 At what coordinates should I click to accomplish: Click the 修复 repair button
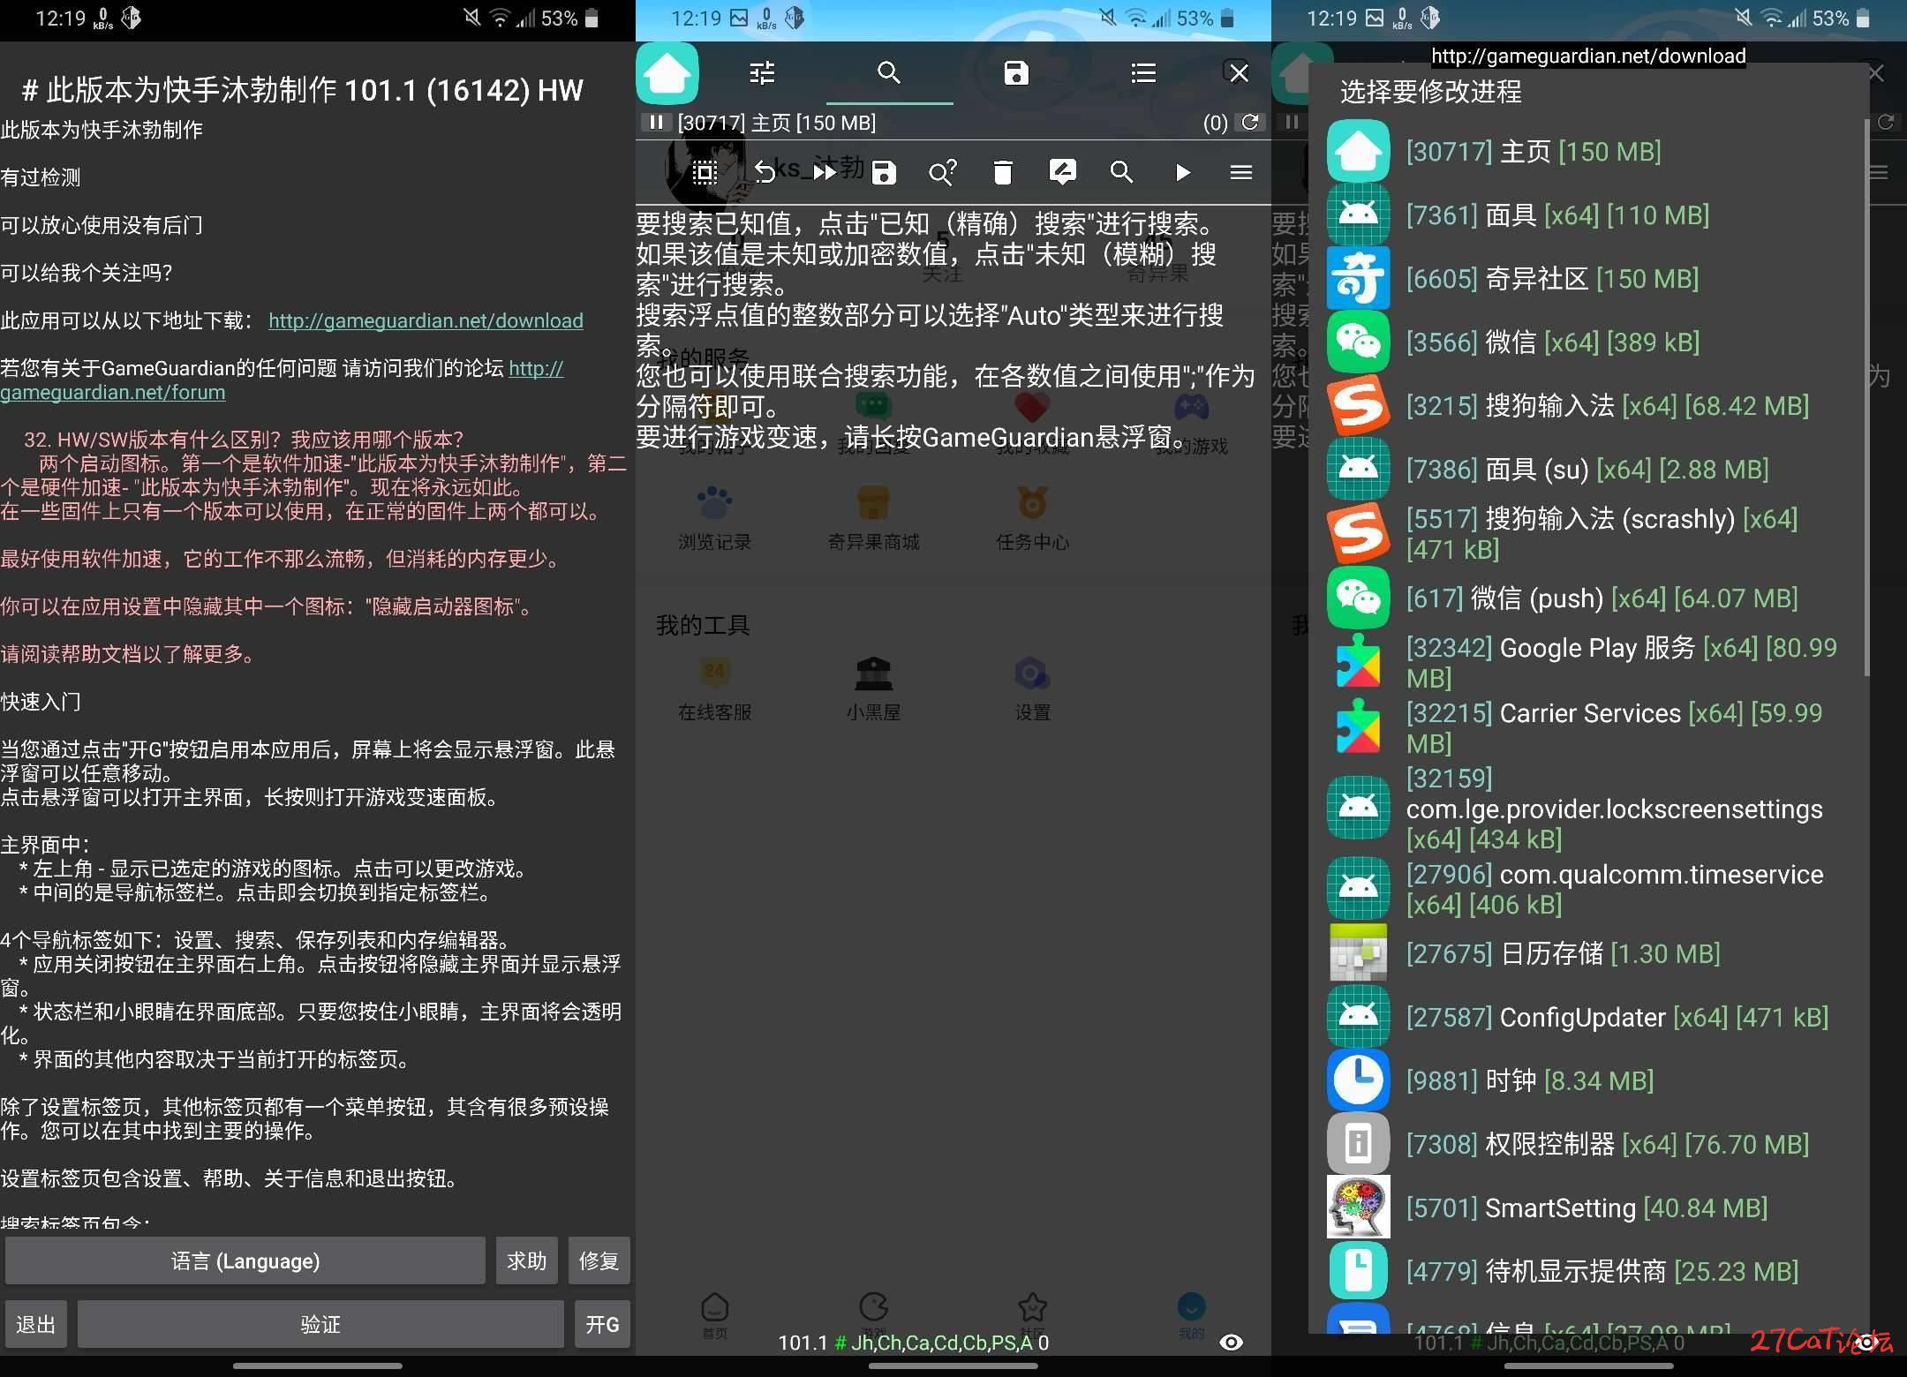[x=599, y=1260]
